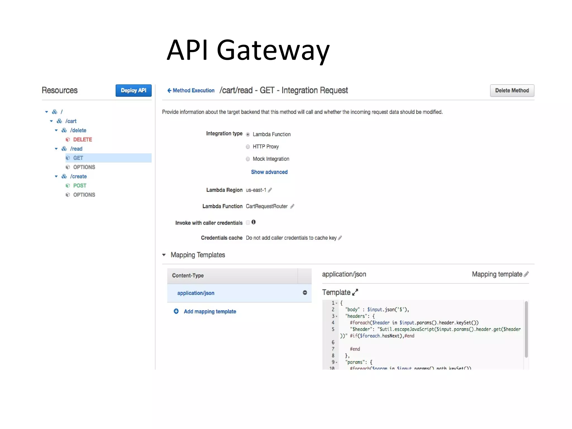Remove the application/json mapping template
572x429 pixels.
coord(305,293)
